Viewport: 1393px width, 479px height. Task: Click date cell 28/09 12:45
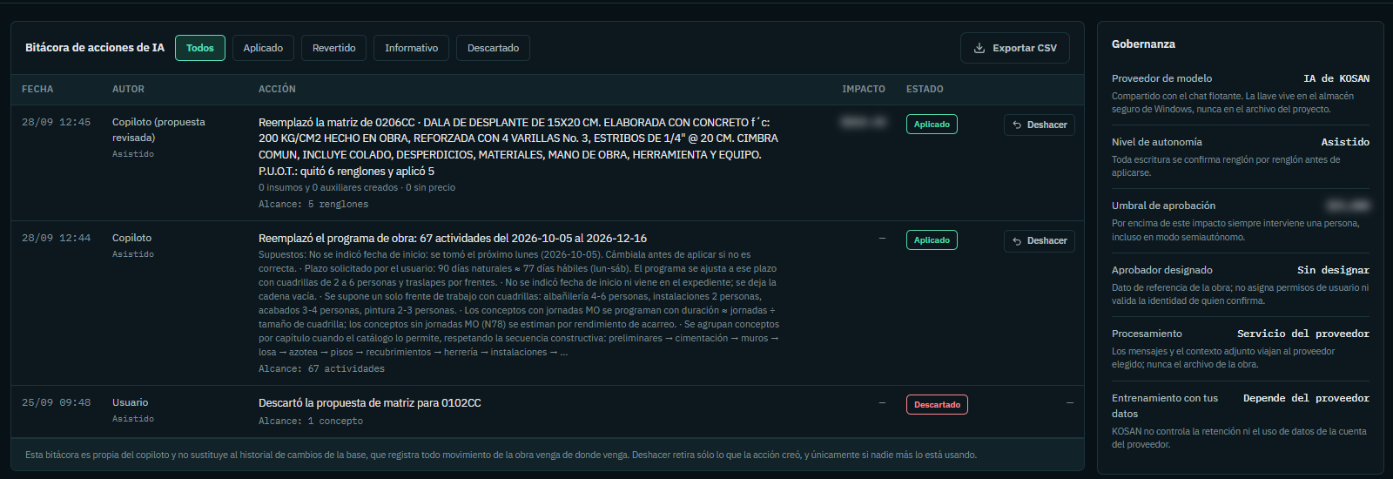56,122
